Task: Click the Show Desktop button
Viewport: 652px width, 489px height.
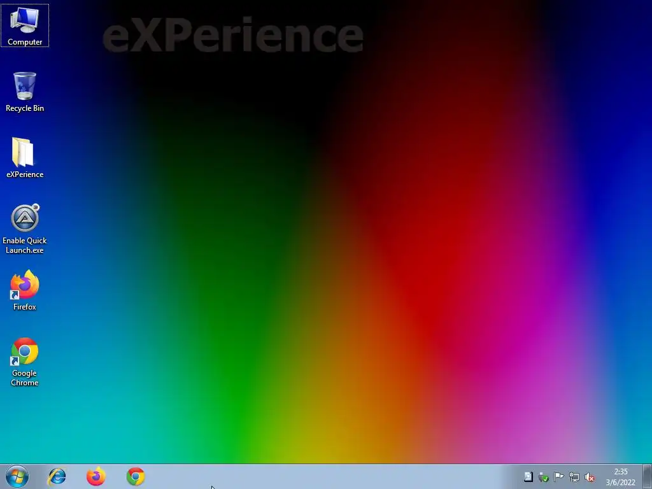Action: [x=647, y=477]
